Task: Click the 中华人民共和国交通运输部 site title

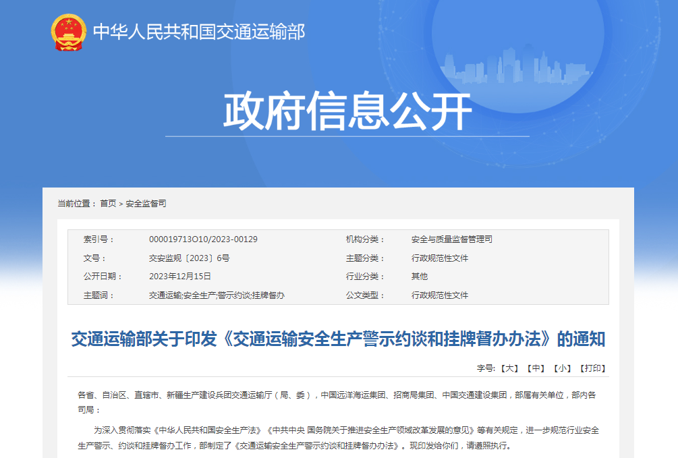Action: (199, 32)
